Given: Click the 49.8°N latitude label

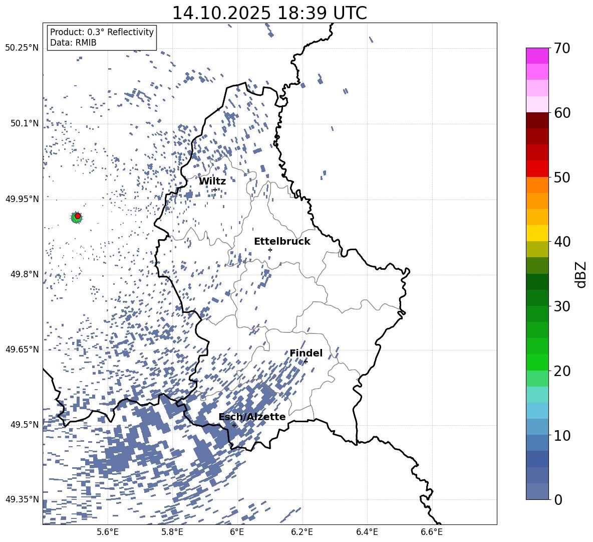Looking at the screenshot, I should tap(25, 274).
